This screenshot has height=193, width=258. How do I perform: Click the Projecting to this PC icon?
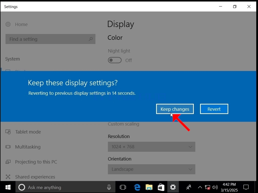(8, 162)
